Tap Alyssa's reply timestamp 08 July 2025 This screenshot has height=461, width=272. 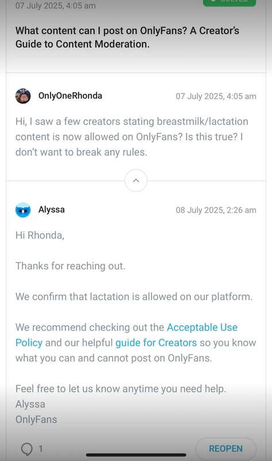216,210
